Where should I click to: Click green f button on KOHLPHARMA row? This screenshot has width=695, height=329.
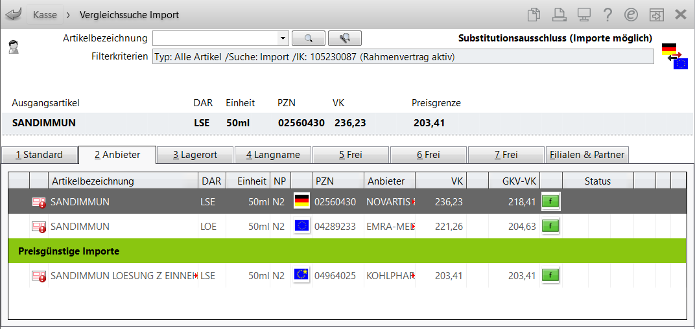coord(550,275)
